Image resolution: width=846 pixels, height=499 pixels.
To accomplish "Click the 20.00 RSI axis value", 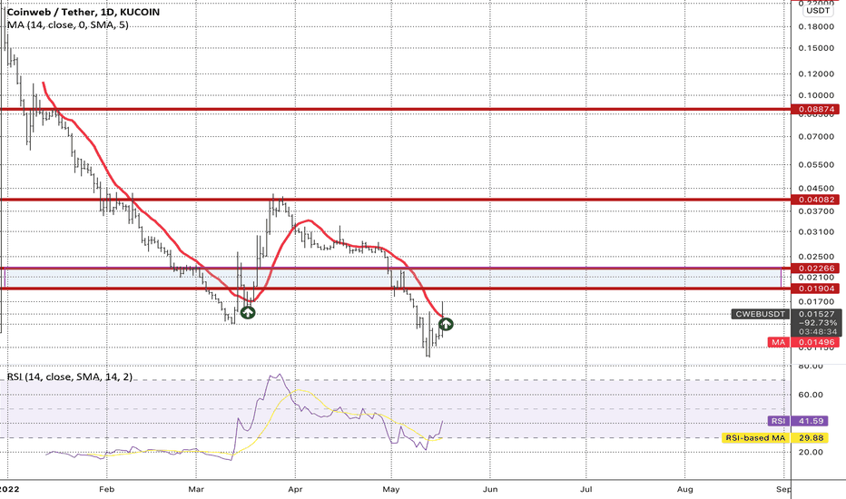I will pos(811,452).
